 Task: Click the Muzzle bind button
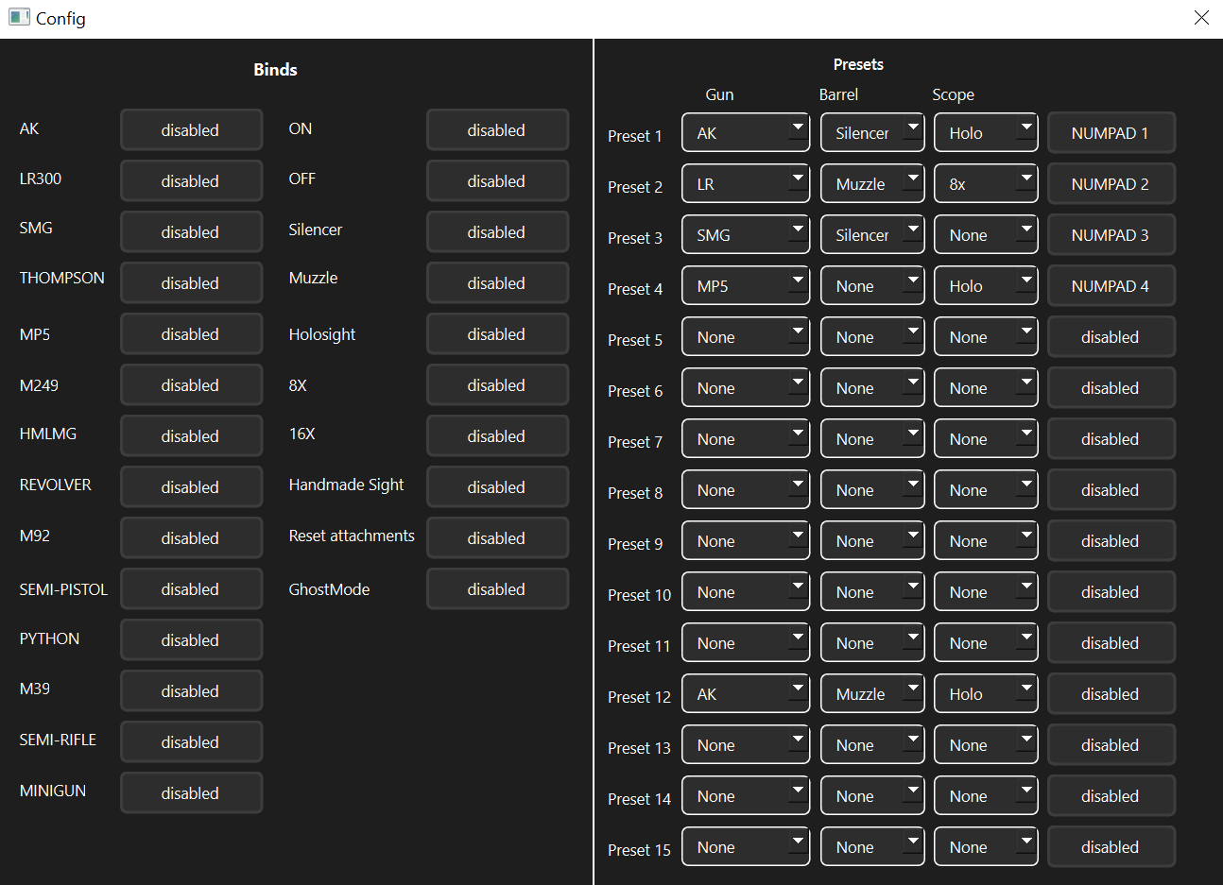[497, 282]
